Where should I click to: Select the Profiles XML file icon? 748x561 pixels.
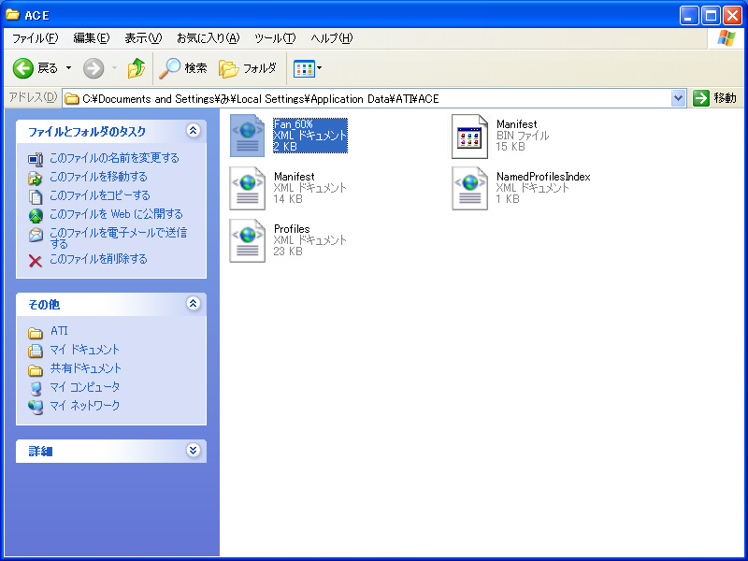248,240
